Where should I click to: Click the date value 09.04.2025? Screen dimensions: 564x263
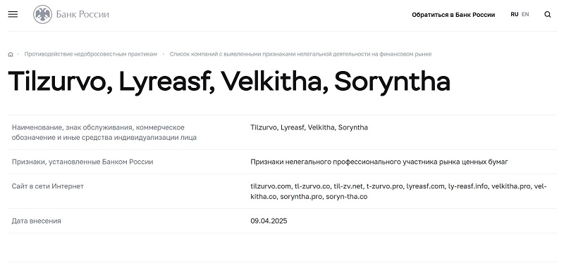tap(269, 221)
